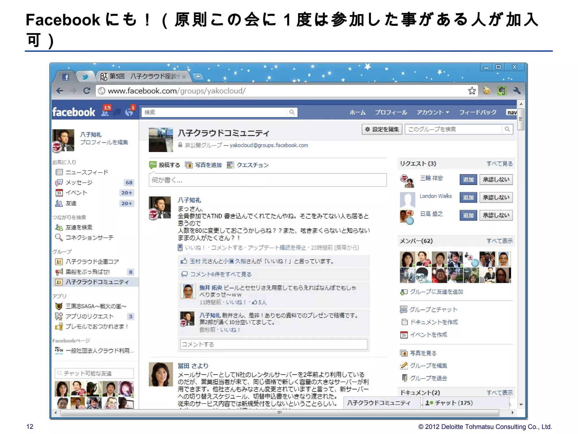Go to ホーム in top navigation

(357, 112)
